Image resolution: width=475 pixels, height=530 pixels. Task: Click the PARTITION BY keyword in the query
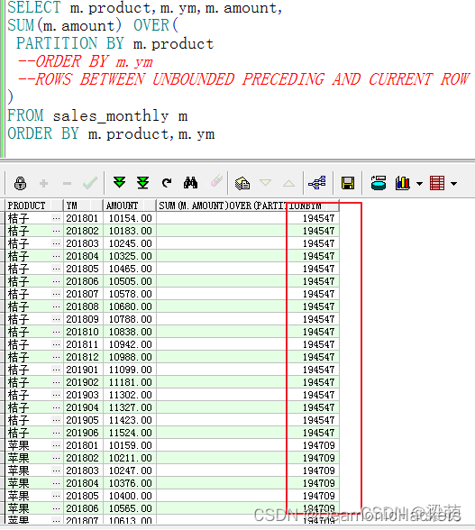pyautogui.click(x=70, y=43)
